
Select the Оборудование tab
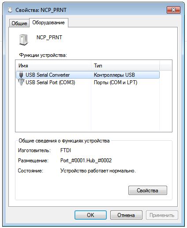pos(49,22)
